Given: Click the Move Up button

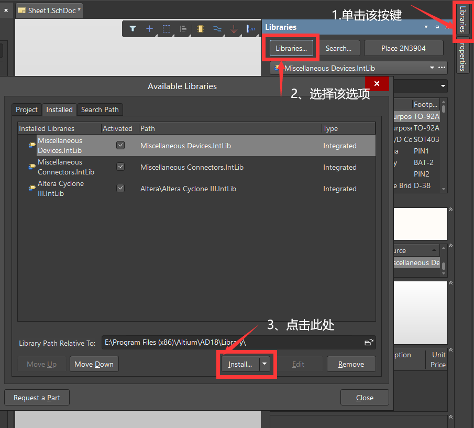Looking at the screenshot, I should pos(42,364).
